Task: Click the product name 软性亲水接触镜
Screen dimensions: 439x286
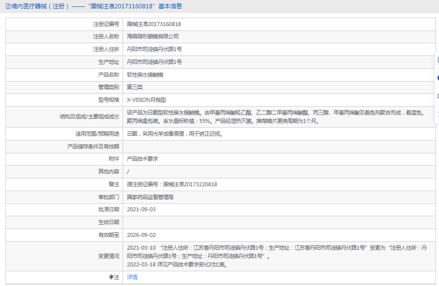Action: click(145, 75)
